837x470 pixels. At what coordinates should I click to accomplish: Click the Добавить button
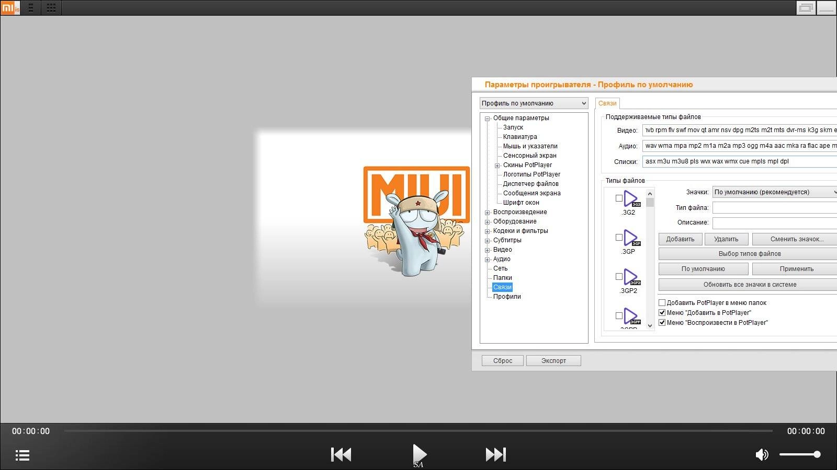[x=680, y=239]
